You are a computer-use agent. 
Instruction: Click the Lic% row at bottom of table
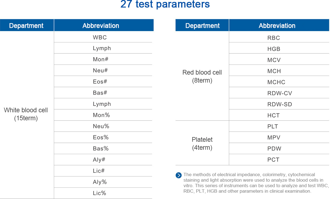pos(104,193)
